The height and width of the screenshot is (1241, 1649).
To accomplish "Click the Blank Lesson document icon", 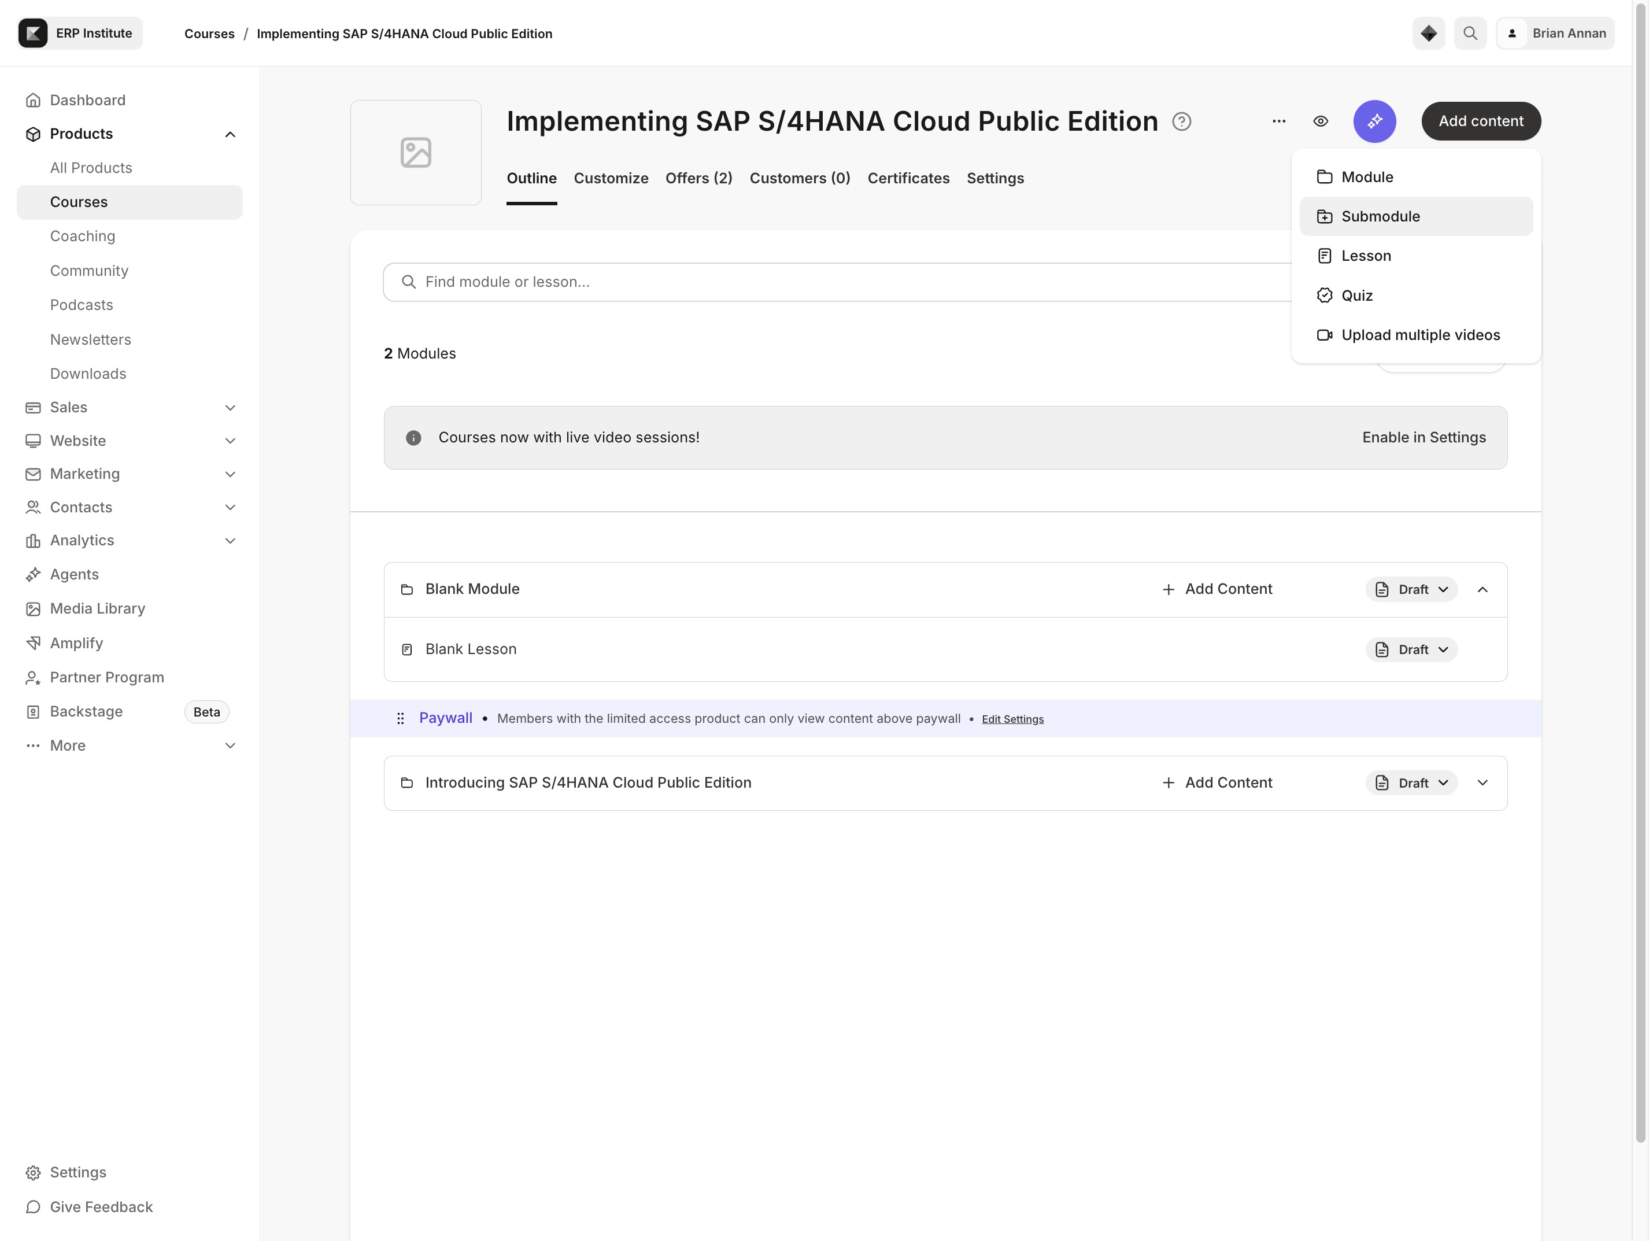I will pos(407,649).
